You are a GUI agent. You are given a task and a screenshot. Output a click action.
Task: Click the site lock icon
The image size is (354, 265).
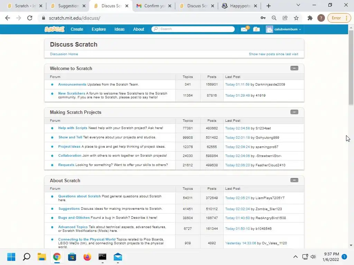[x=44, y=18]
